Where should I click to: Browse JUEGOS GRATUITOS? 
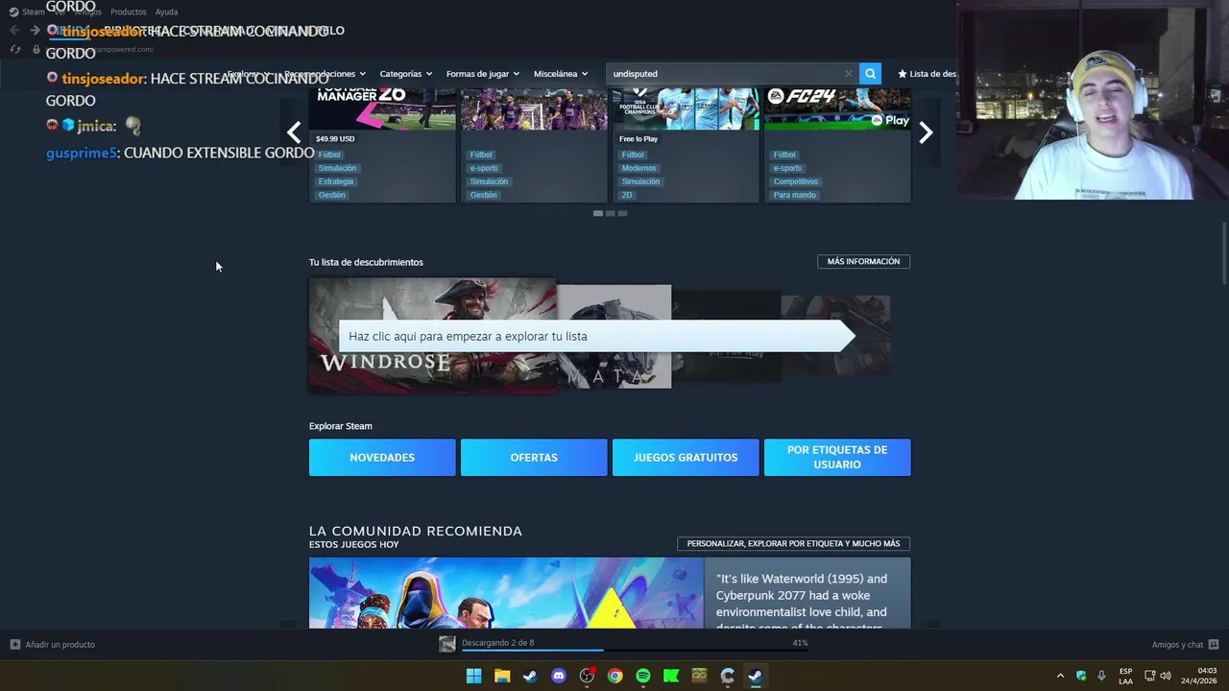(x=686, y=458)
